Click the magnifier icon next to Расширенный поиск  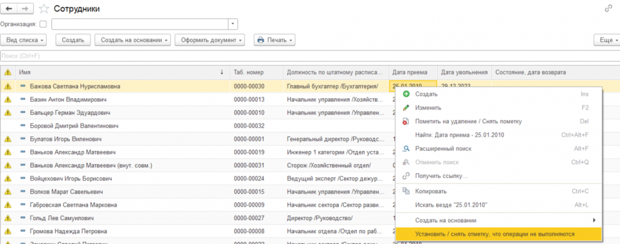point(406,149)
